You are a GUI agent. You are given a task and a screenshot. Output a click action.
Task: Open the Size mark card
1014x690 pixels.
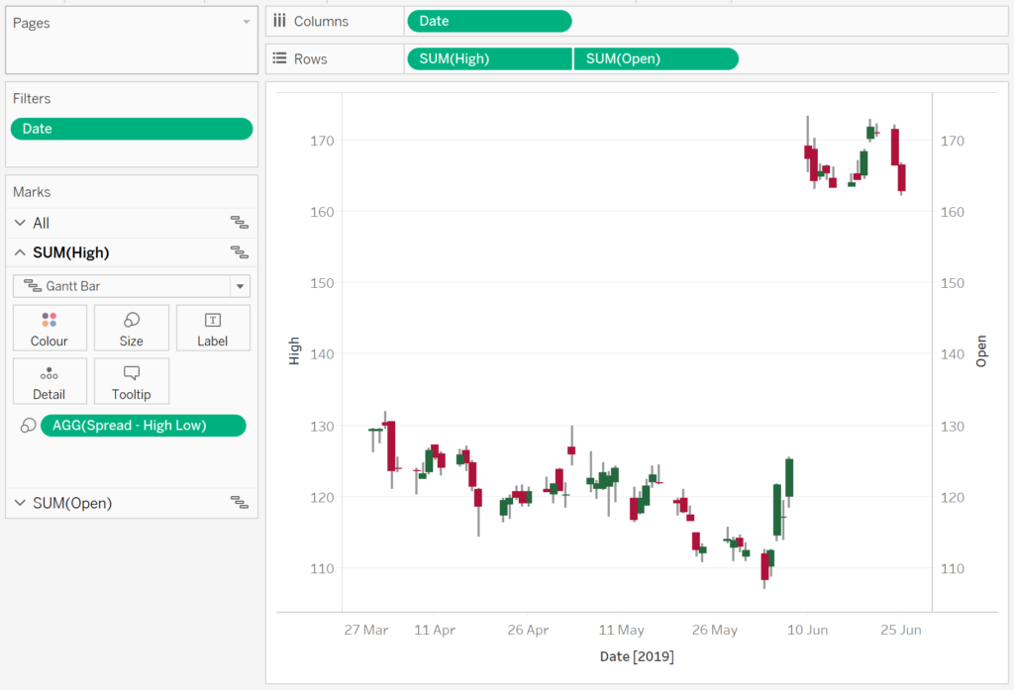tap(132, 328)
